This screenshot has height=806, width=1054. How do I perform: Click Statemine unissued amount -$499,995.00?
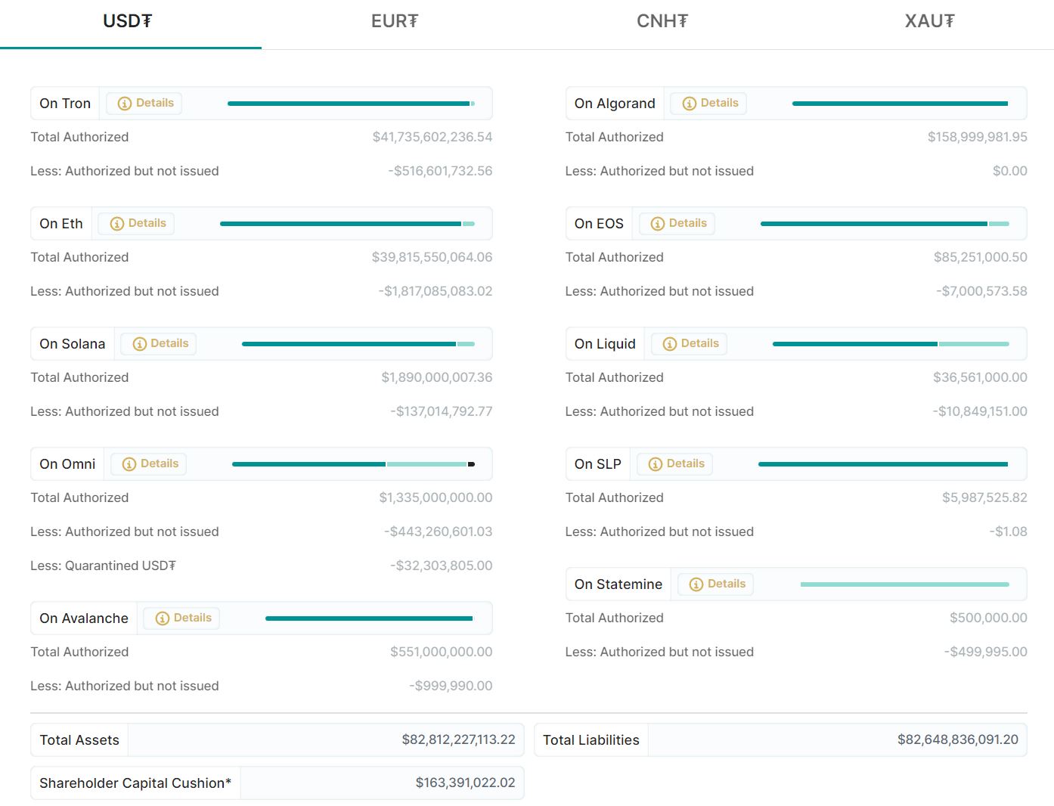click(985, 652)
